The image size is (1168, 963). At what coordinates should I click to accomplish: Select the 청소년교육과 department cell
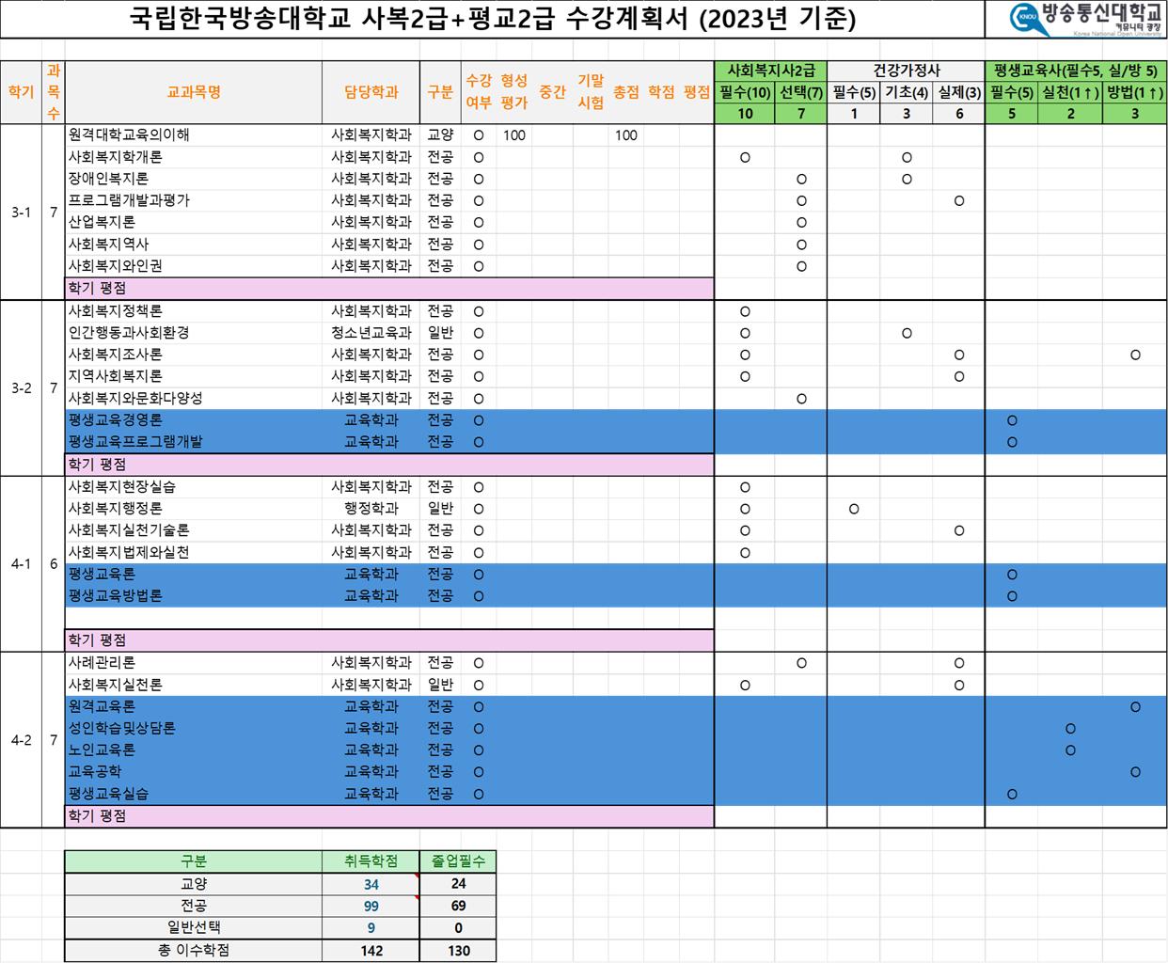click(x=371, y=333)
